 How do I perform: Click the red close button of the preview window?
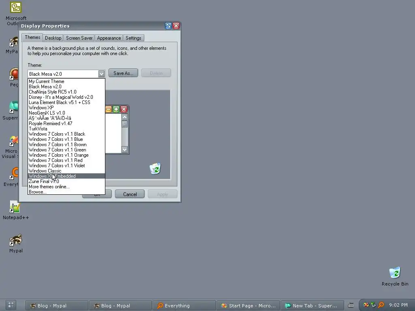124,109
